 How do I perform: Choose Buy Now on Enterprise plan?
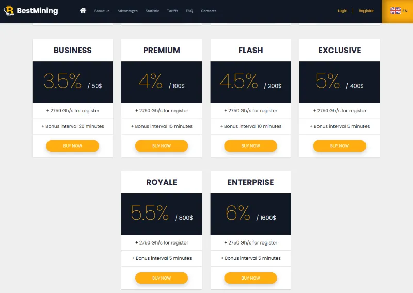point(250,278)
